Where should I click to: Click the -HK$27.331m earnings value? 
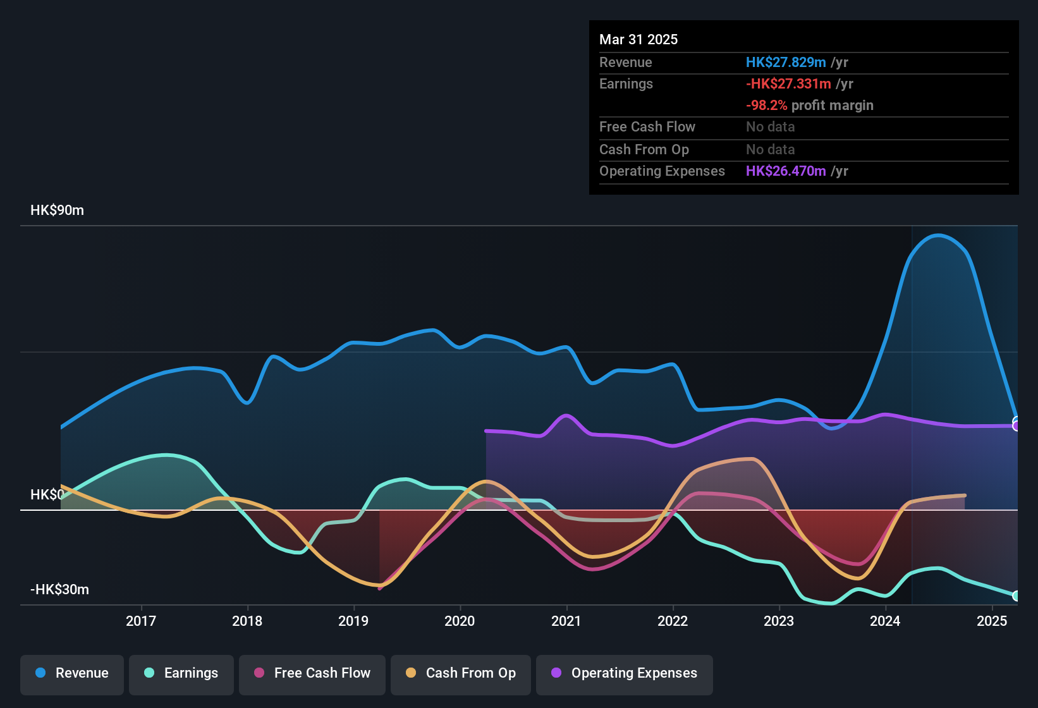(x=788, y=84)
